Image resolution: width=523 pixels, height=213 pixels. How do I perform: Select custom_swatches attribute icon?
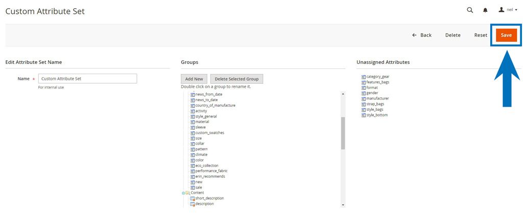[x=193, y=133]
